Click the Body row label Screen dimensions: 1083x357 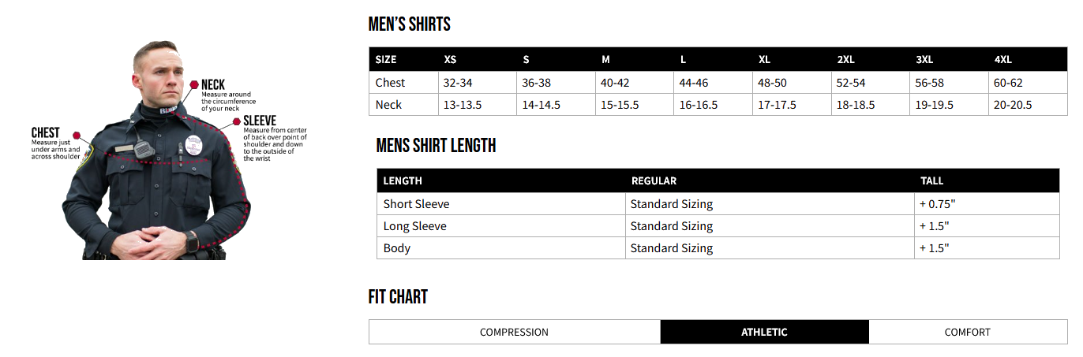point(397,248)
